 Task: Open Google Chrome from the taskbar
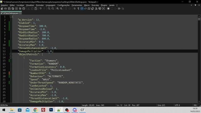[35, 110]
